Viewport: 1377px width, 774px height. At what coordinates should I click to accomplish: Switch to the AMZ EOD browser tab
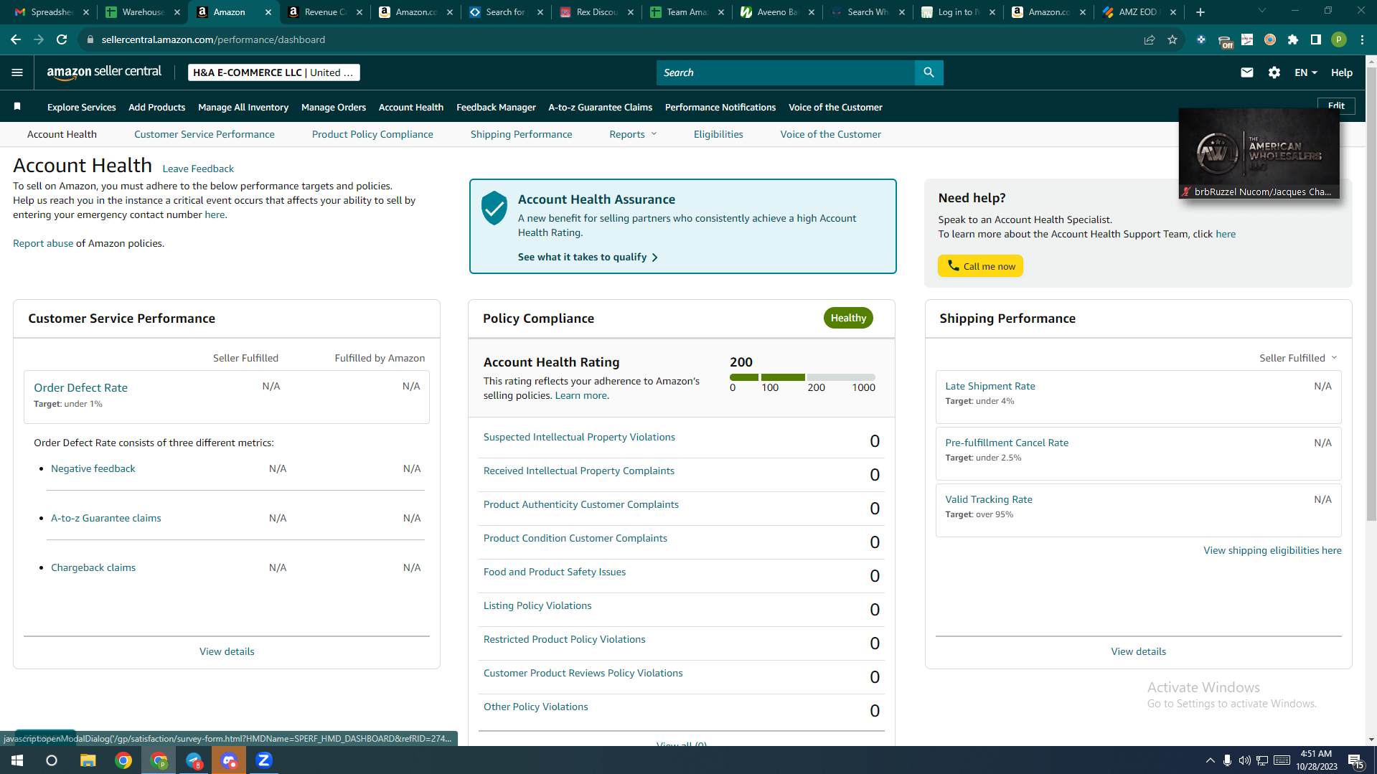pos(1138,12)
